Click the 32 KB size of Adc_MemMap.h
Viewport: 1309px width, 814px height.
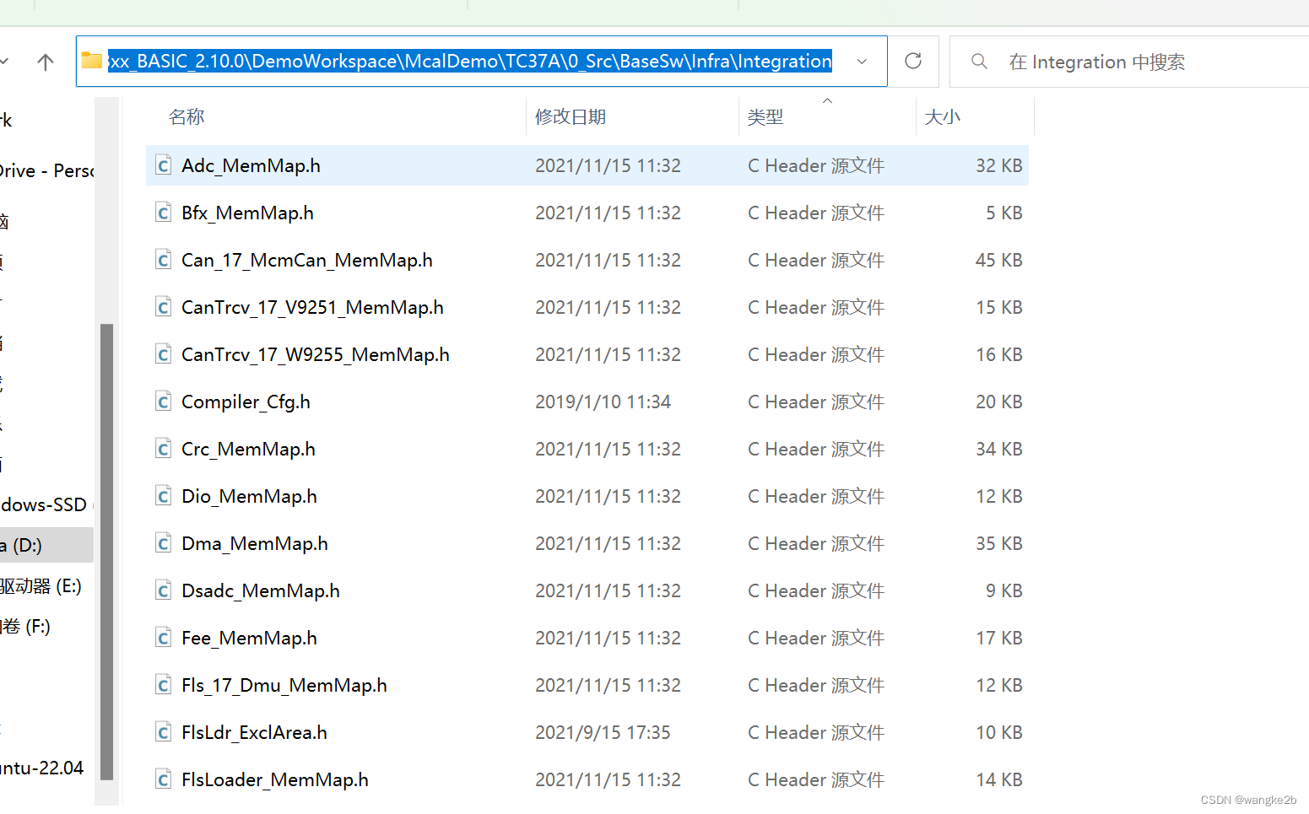coord(998,165)
